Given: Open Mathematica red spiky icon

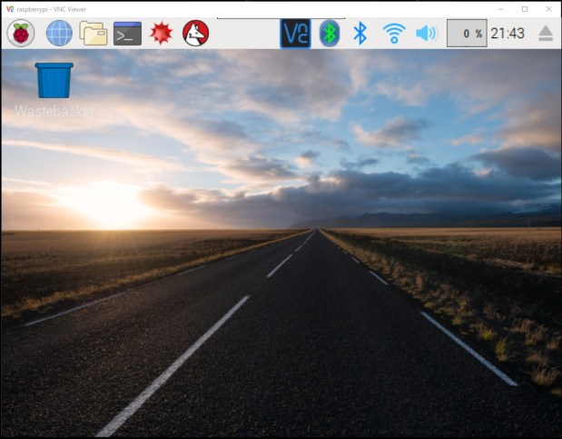Looking at the screenshot, I should click(x=162, y=34).
